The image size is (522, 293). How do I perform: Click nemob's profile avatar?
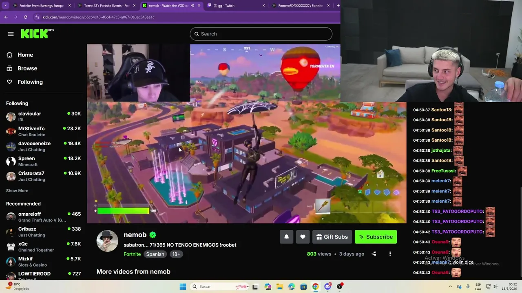[x=107, y=241]
